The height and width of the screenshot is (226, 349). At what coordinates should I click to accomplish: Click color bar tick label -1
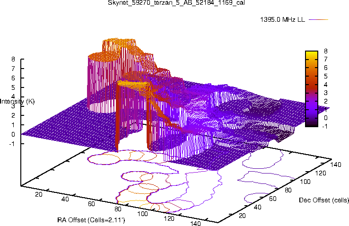pyautogui.click(x=324, y=126)
